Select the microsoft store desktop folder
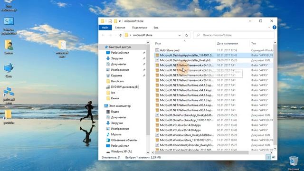 (x=62, y=48)
